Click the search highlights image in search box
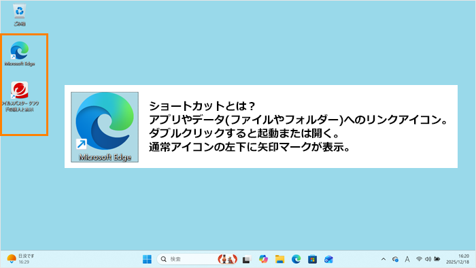This screenshot has width=476, height=268. click(227, 259)
